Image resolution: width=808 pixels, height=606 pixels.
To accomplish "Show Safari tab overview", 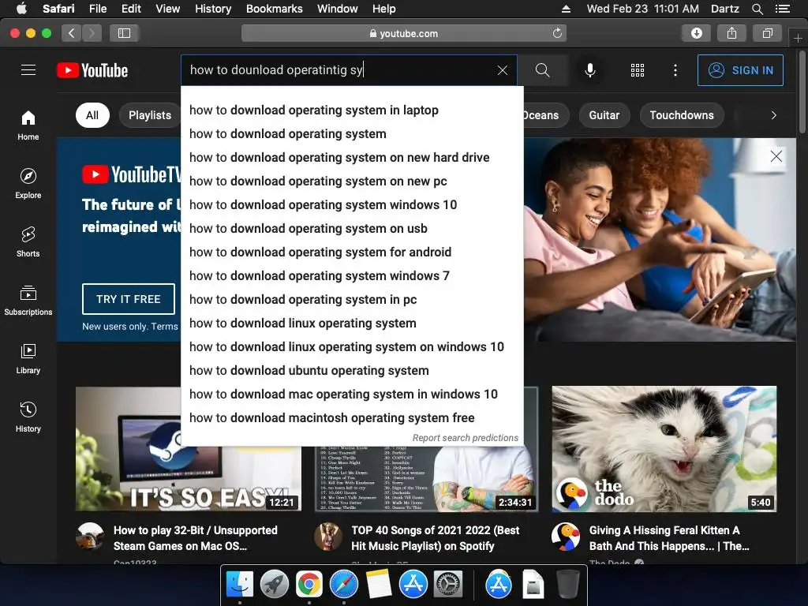I will click(767, 33).
